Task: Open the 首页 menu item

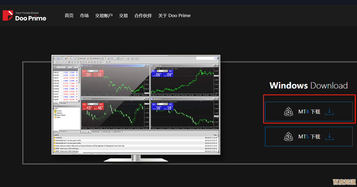Action: pos(69,16)
